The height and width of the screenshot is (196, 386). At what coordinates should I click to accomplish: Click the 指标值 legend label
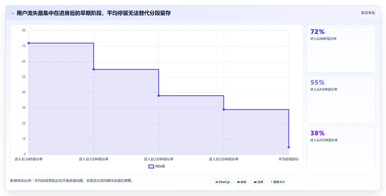[160, 166]
